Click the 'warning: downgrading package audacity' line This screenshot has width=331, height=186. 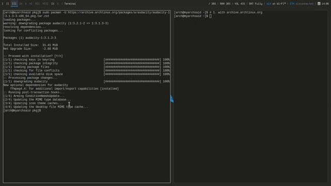(x=56, y=23)
